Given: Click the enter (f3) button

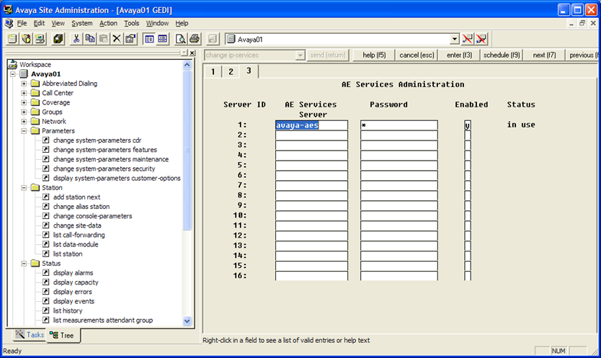Looking at the screenshot, I should tap(459, 55).
